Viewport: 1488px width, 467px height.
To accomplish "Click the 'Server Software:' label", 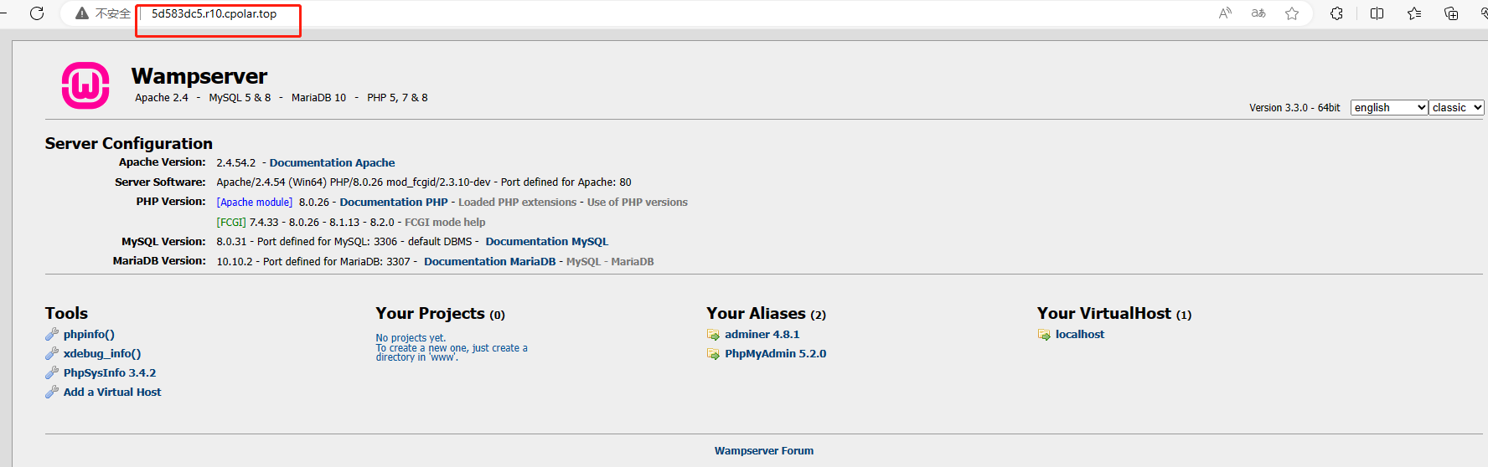I will coord(160,182).
